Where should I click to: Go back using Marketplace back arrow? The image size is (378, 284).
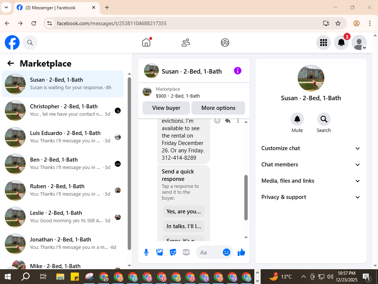[x=11, y=63]
